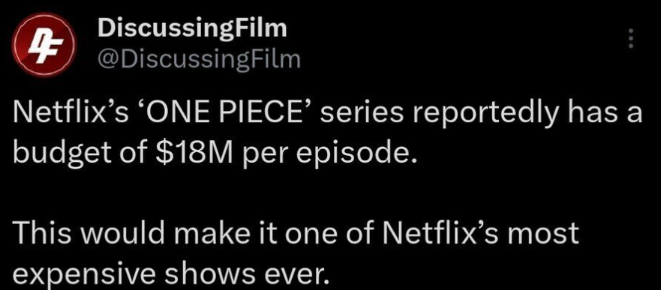Open the three-dot more options menu

[x=631, y=38]
